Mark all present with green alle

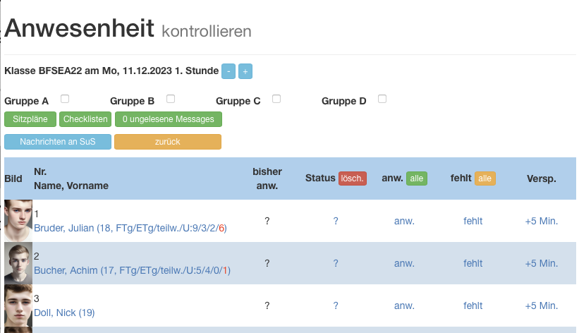click(417, 178)
